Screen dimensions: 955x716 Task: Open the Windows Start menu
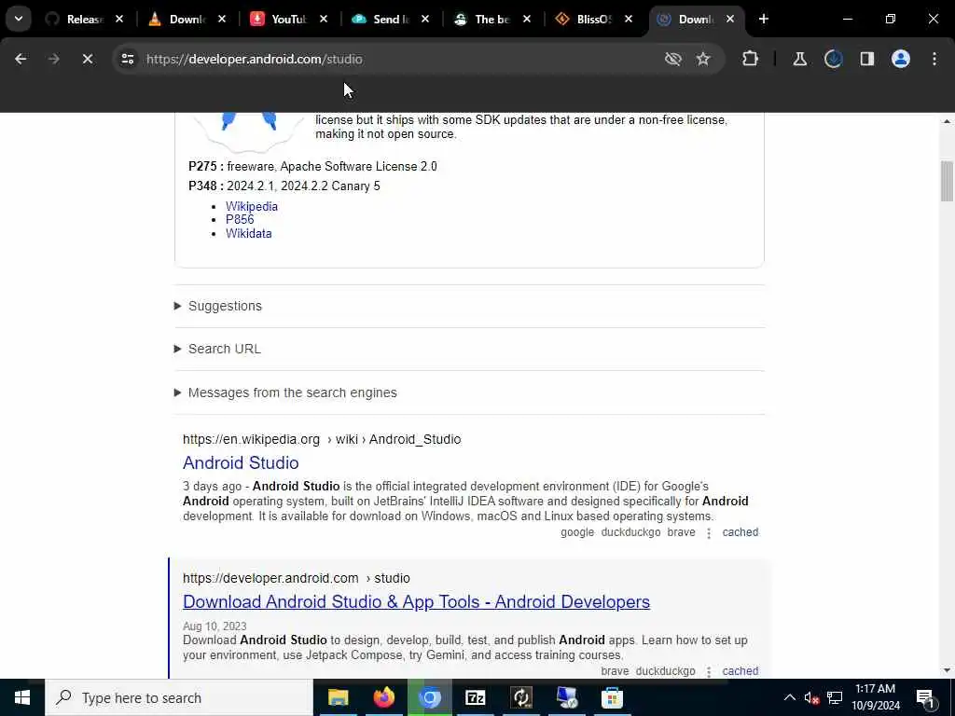[x=22, y=697]
